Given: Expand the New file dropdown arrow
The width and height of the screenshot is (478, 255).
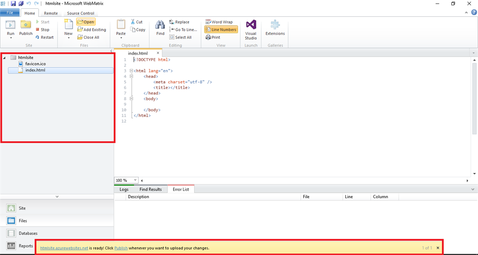Looking at the screenshot, I should pyautogui.click(x=69, y=38).
